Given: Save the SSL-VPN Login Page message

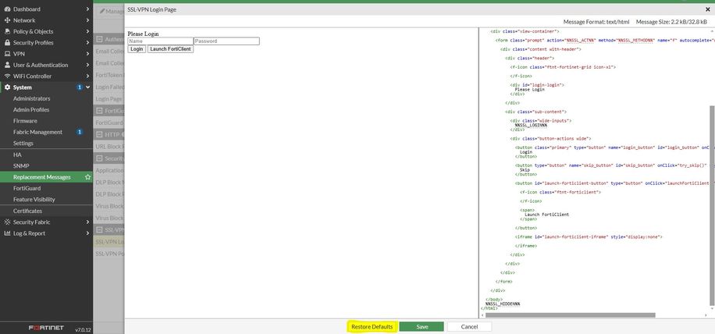Looking at the screenshot, I should tap(422, 327).
